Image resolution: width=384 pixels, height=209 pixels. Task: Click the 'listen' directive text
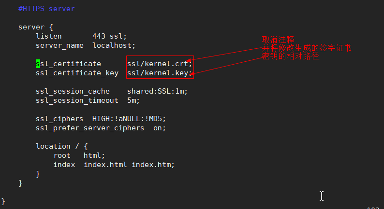tap(48, 36)
